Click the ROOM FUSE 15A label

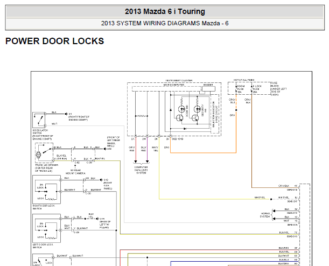[x=241, y=89]
